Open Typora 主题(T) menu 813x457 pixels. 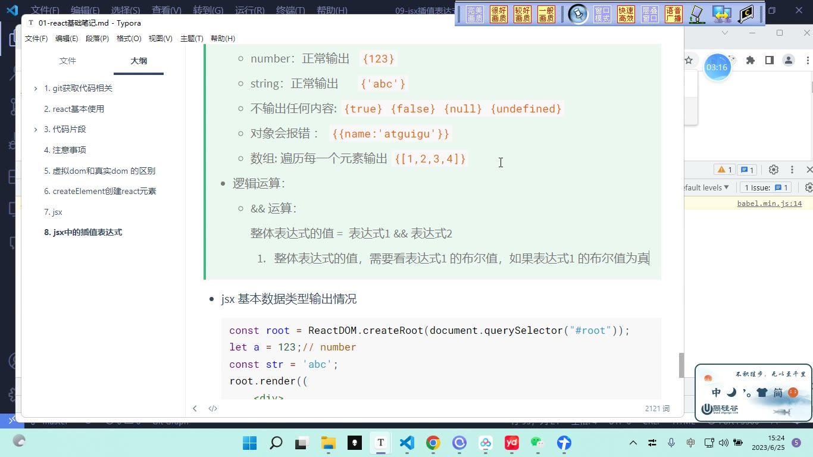192,39
